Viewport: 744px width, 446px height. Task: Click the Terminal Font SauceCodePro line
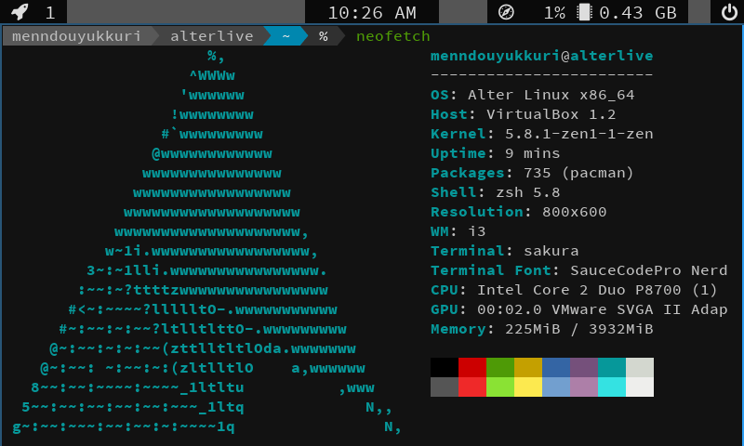[578, 270]
